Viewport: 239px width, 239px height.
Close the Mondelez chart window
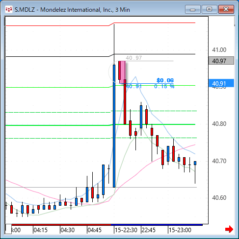coord(226,9)
